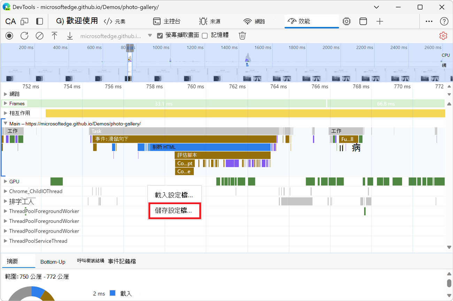This screenshot has height=301, width=453.
Task: Click the Inspect element tool icon
Action: pos(10,22)
